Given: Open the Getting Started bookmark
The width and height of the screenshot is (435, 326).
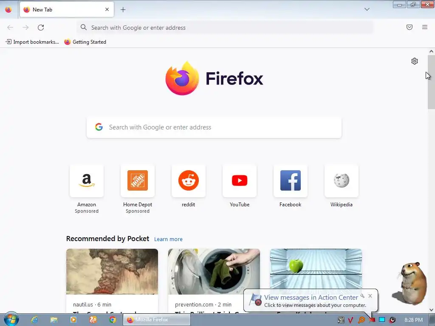Looking at the screenshot, I should coord(85,42).
